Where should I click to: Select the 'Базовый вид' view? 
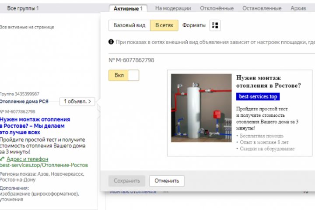129,25
